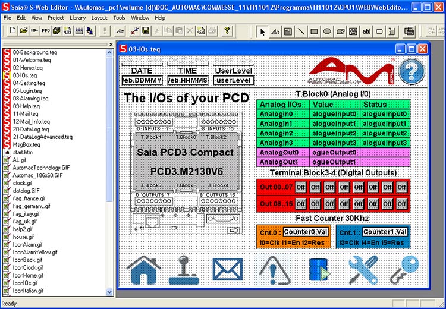Click the alarm warning triangle footer icon
446x309 pixels.
tap(274, 270)
